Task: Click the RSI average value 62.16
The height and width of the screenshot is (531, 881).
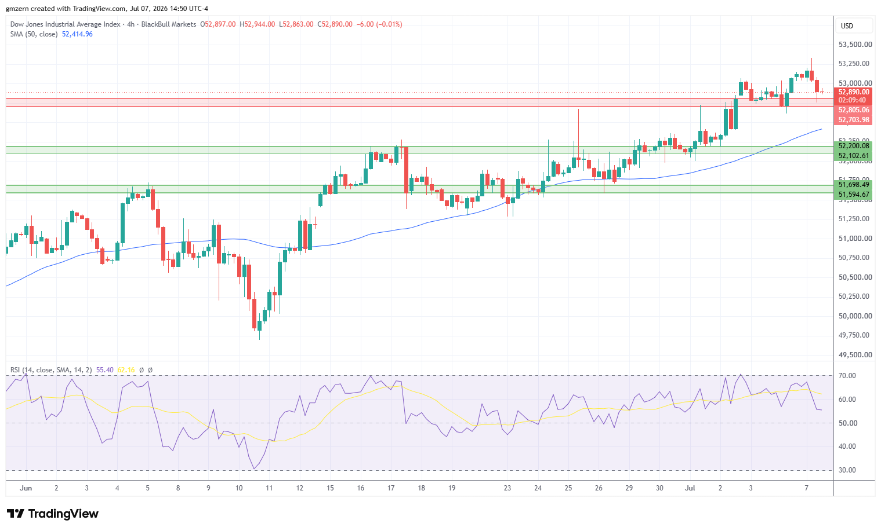Action: [x=126, y=370]
